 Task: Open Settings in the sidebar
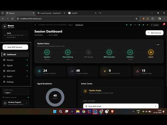pos(15,82)
